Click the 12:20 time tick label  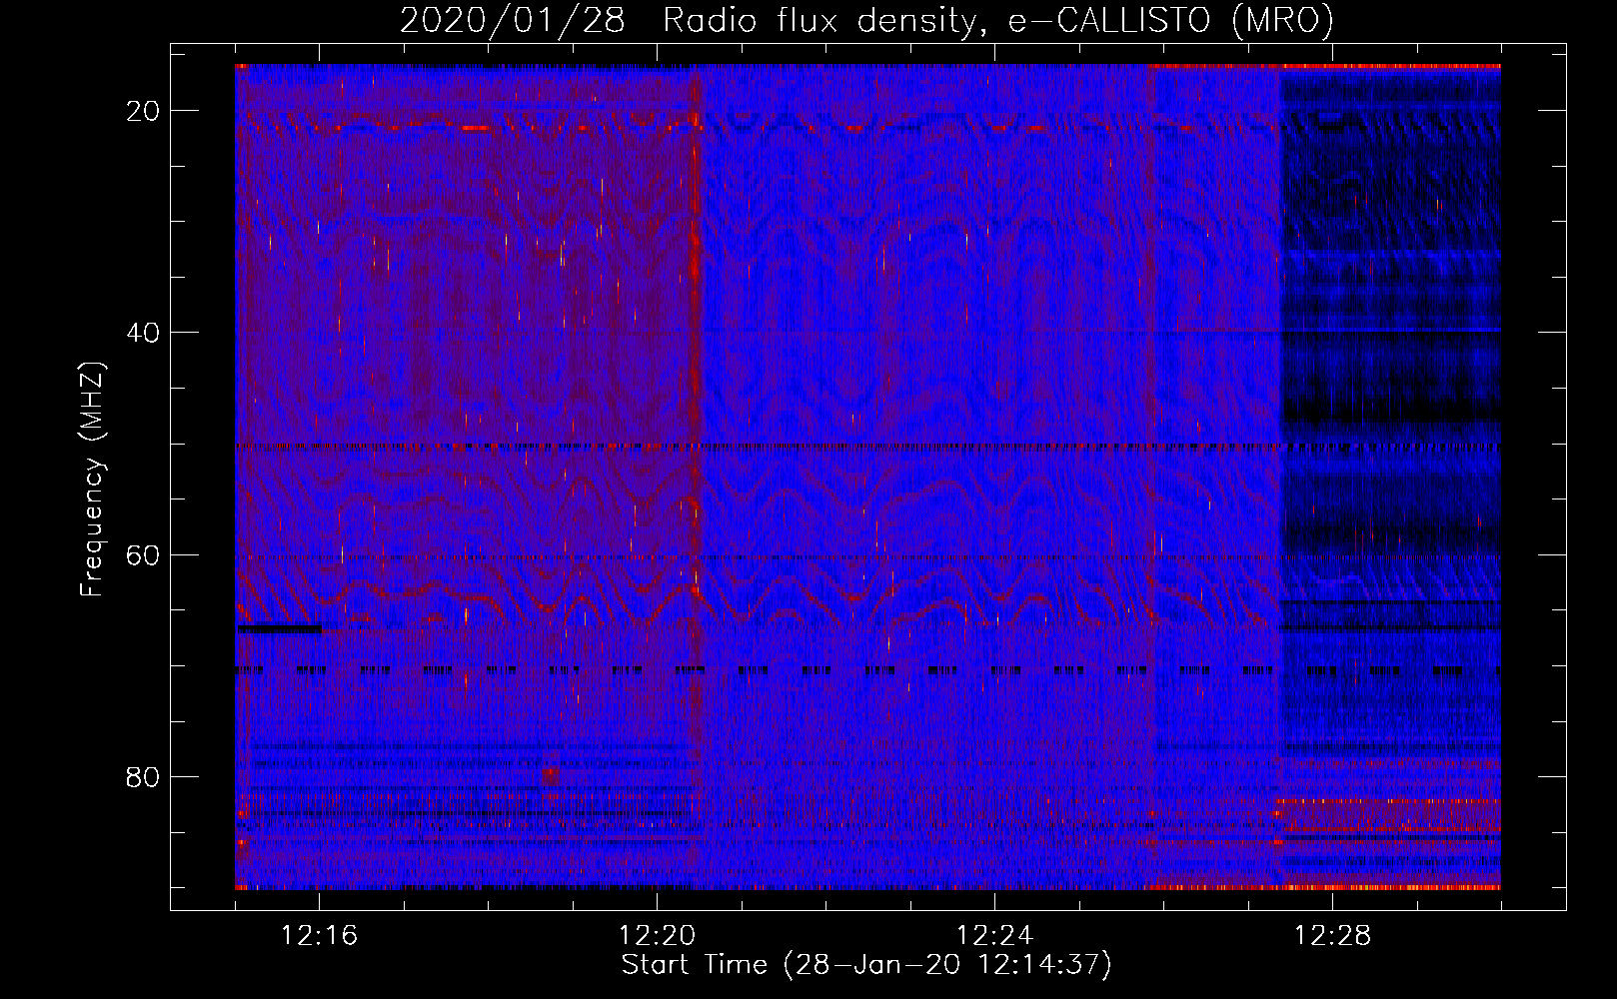pos(657,936)
